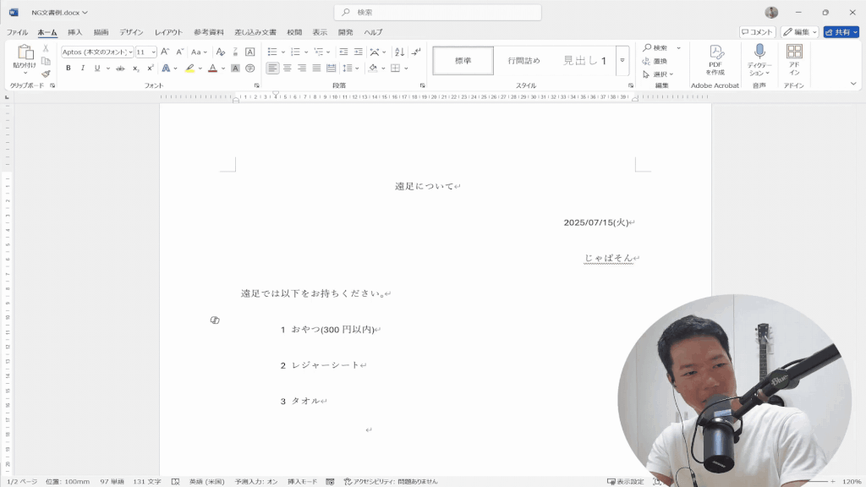Open the font name dropdown
The image size is (866, 487).
click(130, 52)
